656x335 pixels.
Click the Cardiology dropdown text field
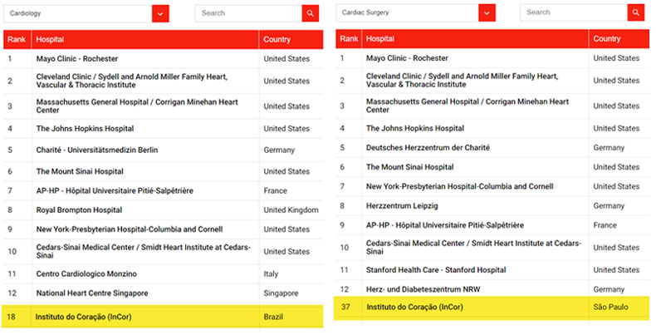78,13
